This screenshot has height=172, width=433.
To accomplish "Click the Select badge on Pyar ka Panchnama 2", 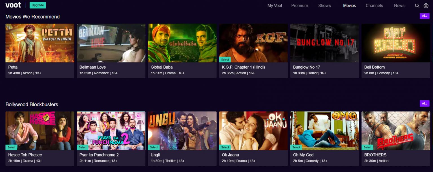I will (x=83, y=147).
